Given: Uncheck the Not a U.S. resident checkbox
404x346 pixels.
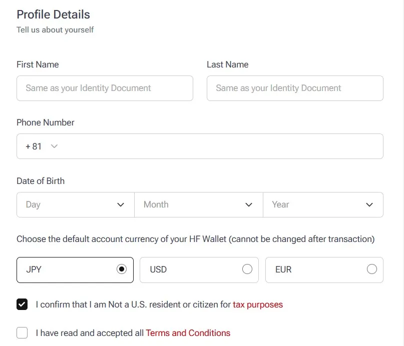Looking at the screenshot, I should [22, 304].
